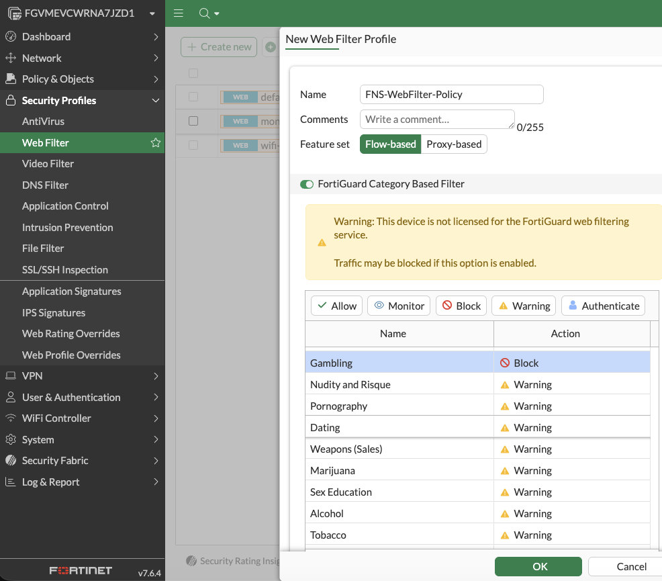Apply the Allow action with checkmark icon

(x=336, y=306)
